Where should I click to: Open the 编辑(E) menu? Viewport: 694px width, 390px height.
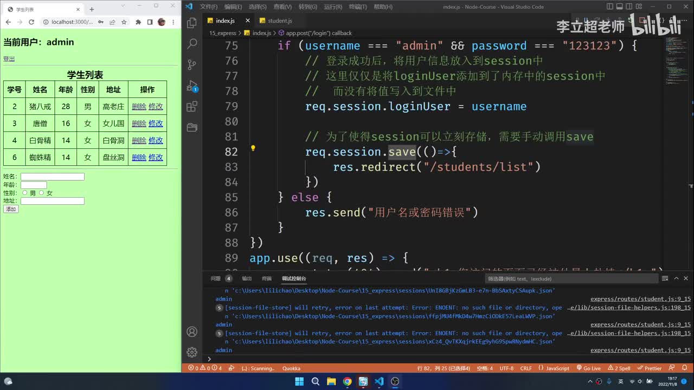pos(233,6)
